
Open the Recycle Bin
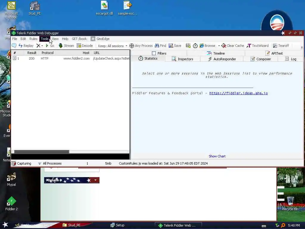pyautogui.click(x=290, y=204)
